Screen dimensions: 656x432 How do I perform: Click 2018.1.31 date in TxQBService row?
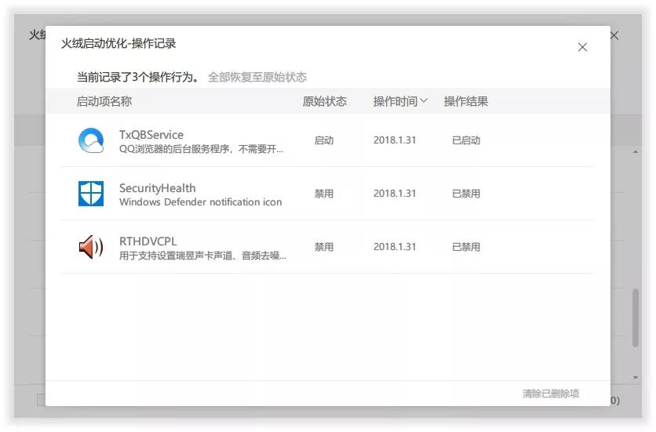point(395,140)
